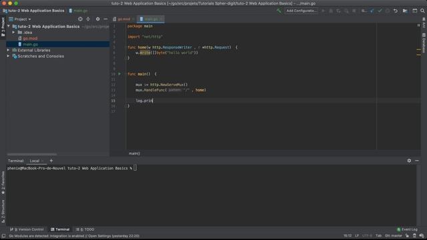This screenshot has width=427, height=240.
Task: Click the Revert undo arrow icon
Action: point(396,11)
